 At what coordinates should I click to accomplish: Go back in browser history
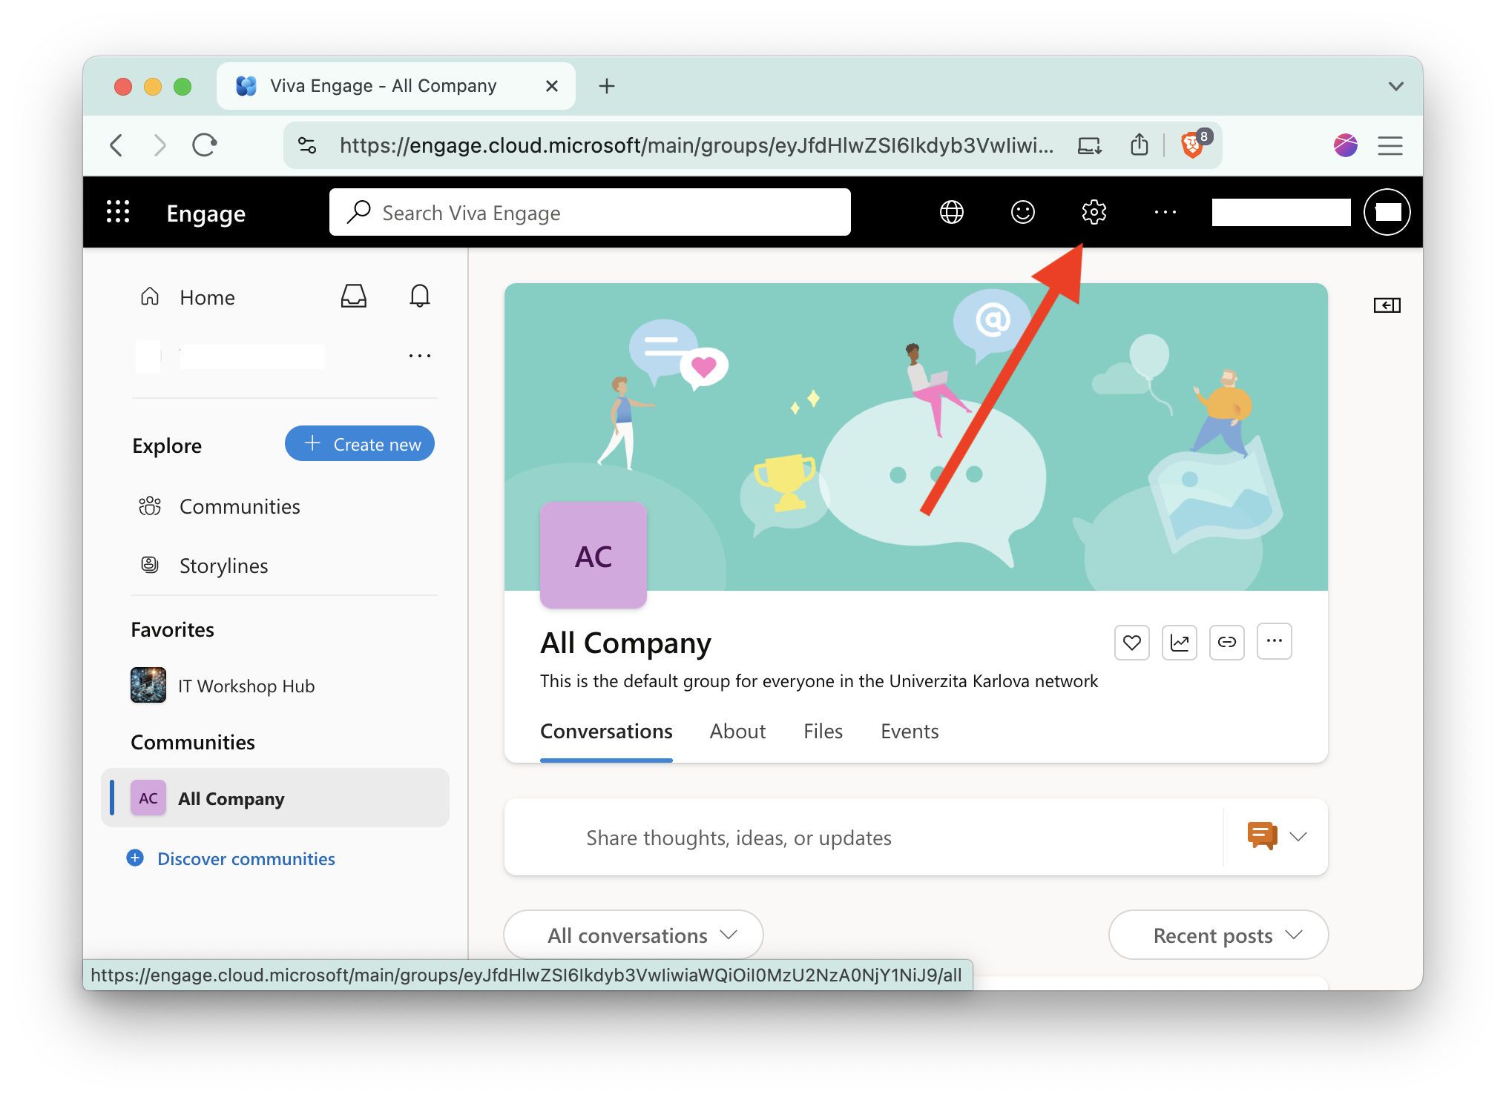pyautogui.click(x=116, y=145)
